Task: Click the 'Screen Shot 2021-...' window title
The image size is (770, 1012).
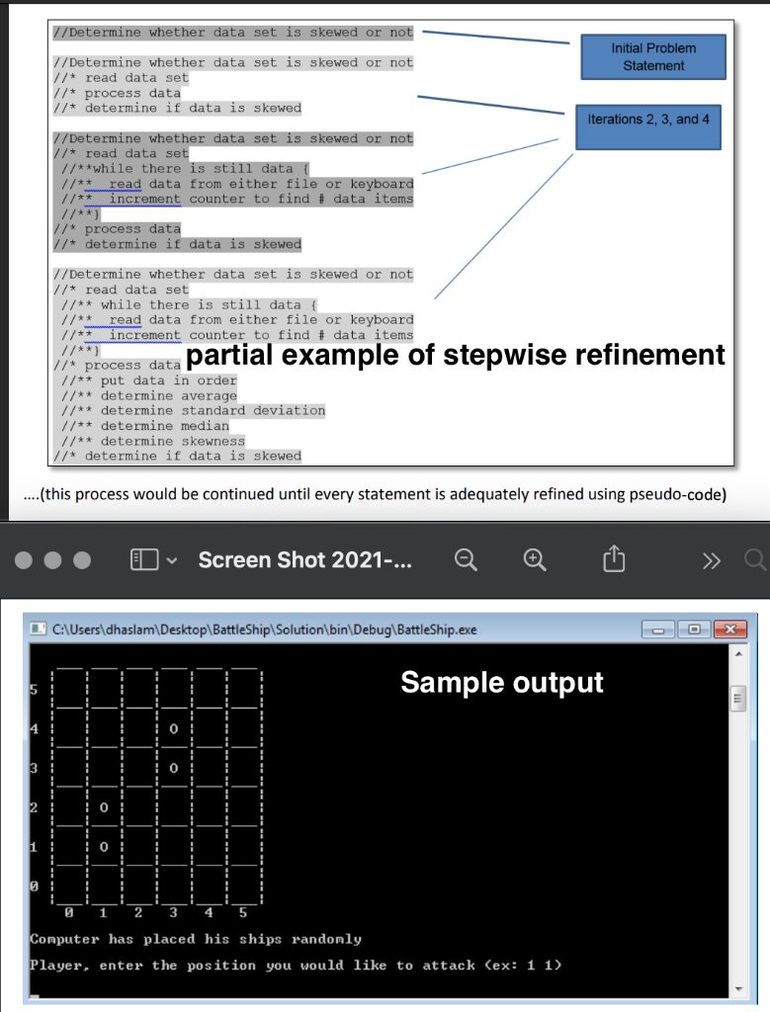Action: 304,560
